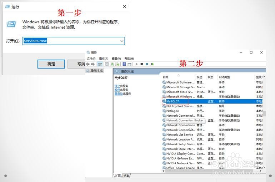
Task: Maximize the Services window
Action: 251,52
